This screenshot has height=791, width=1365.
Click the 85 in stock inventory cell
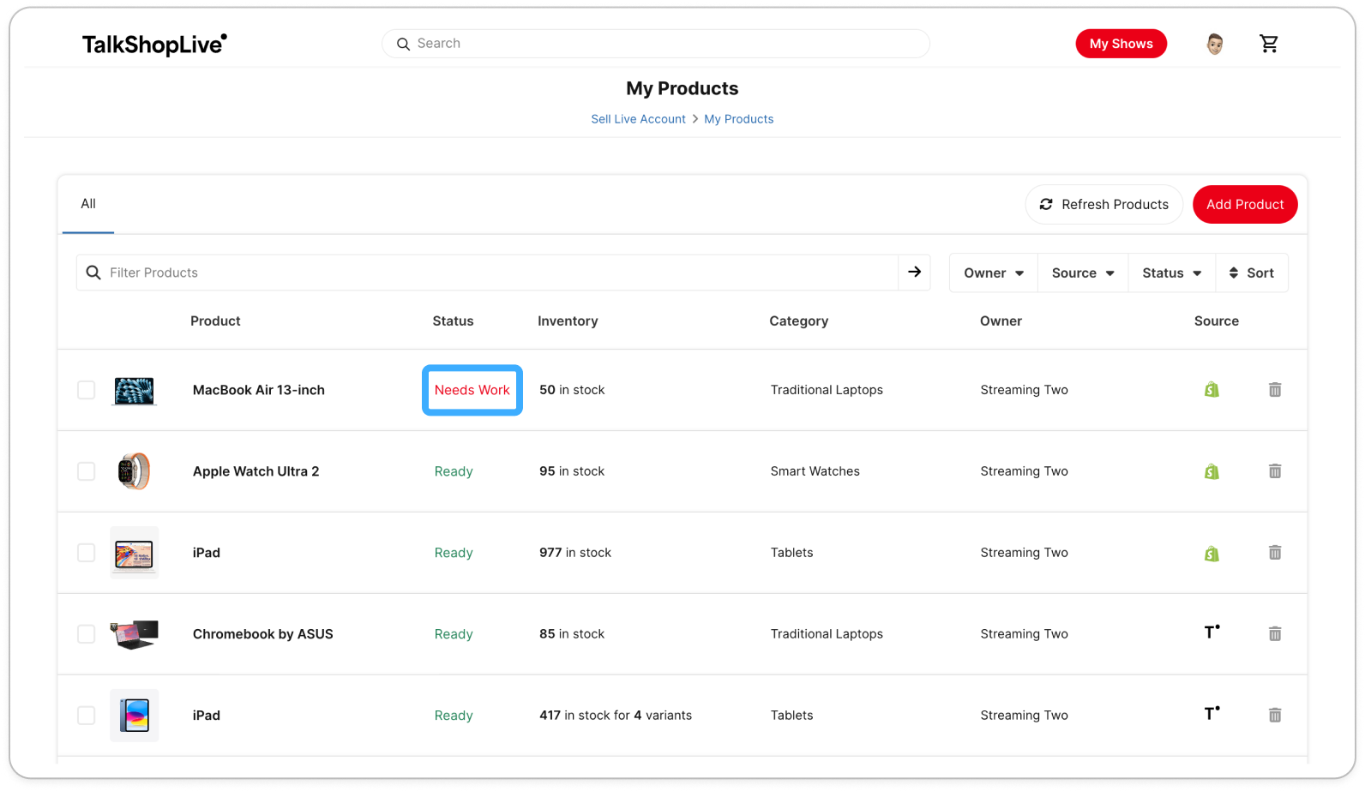click(572, 634)
